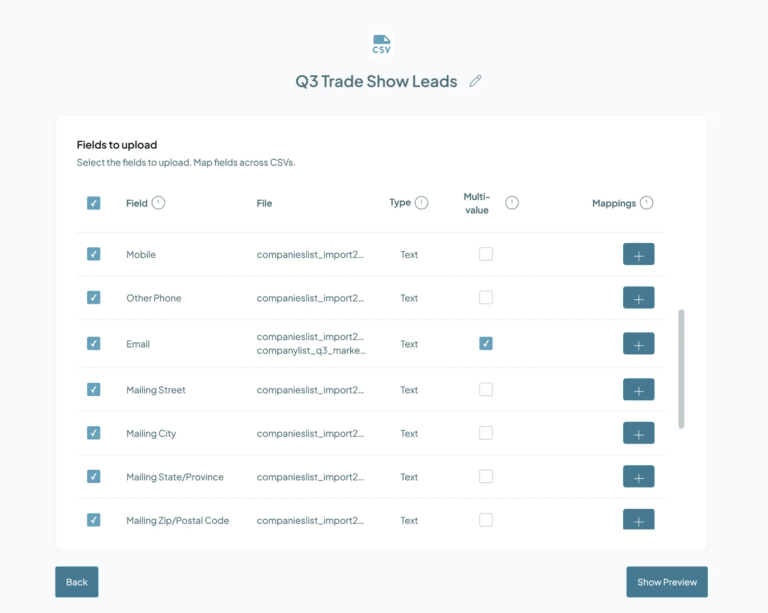768x613 pixels.
Task: Click the pencil icon to rename Q3 Trade Show Leads
Action: [475, 81]
